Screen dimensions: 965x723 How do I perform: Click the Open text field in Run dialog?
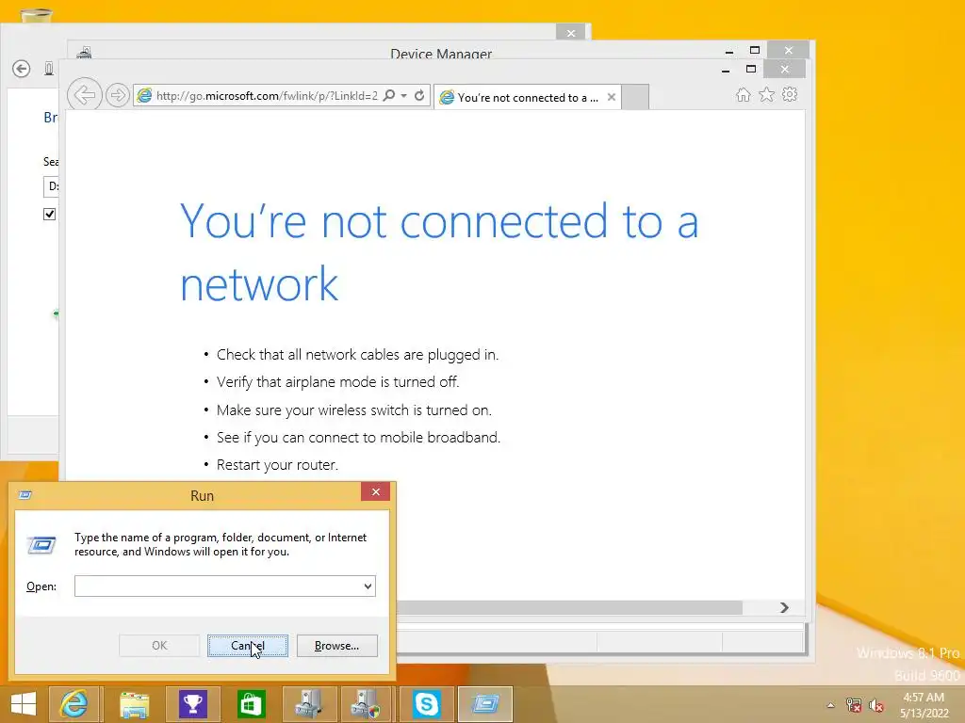225,586
